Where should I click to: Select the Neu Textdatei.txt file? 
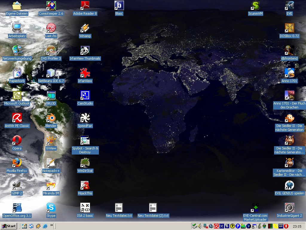click(119, 208)
